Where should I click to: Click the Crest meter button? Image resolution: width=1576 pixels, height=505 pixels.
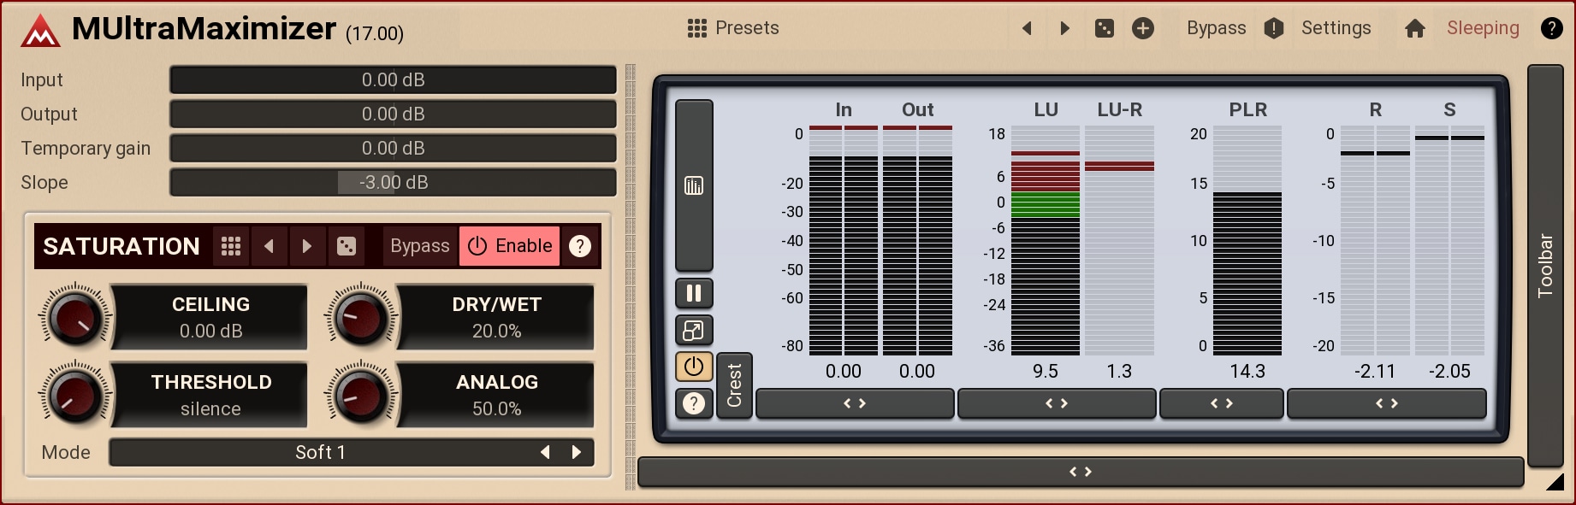[734, 385]
